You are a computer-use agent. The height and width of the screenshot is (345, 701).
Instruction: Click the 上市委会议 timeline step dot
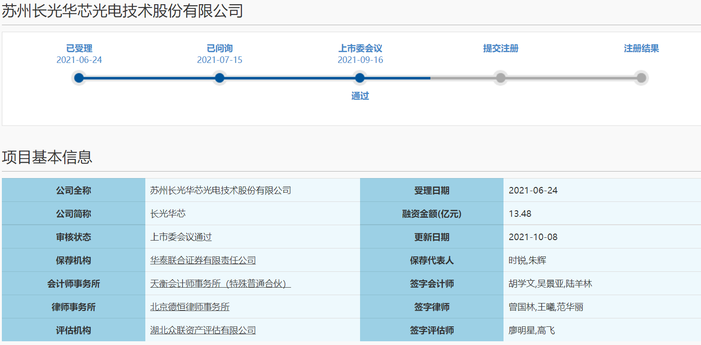(360, 78)
